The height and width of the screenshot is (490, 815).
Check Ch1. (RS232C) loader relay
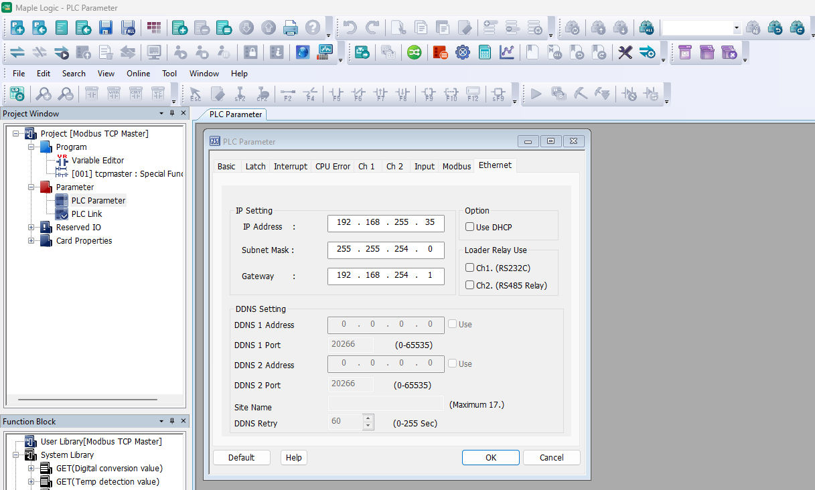pyautogui.click(x=470, y=266)
